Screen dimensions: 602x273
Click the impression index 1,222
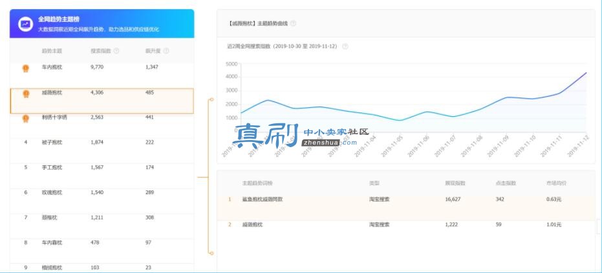(x=452, y=225)
